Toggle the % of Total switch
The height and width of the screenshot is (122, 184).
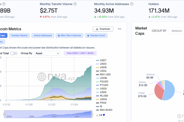[x=14, y=53]
